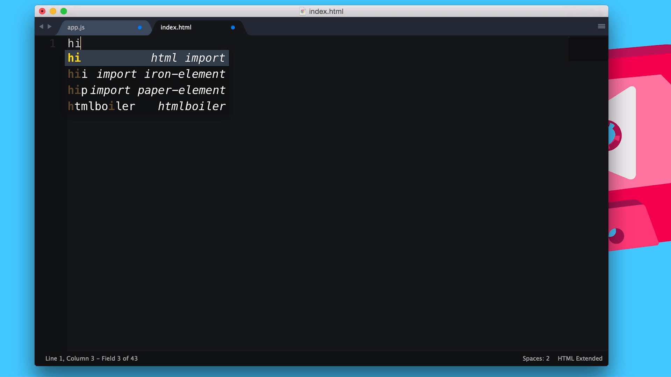Choose the 'hi html import' autocomplete suggestion

[146, 58]
